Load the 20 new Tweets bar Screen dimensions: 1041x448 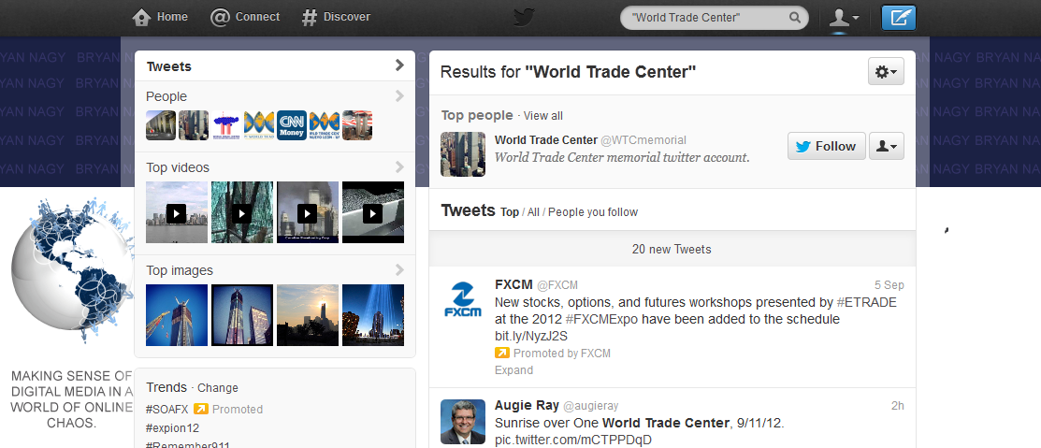[x=672, y=249]
